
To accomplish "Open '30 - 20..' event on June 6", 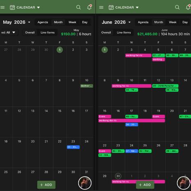I will (x=172, y=55).
